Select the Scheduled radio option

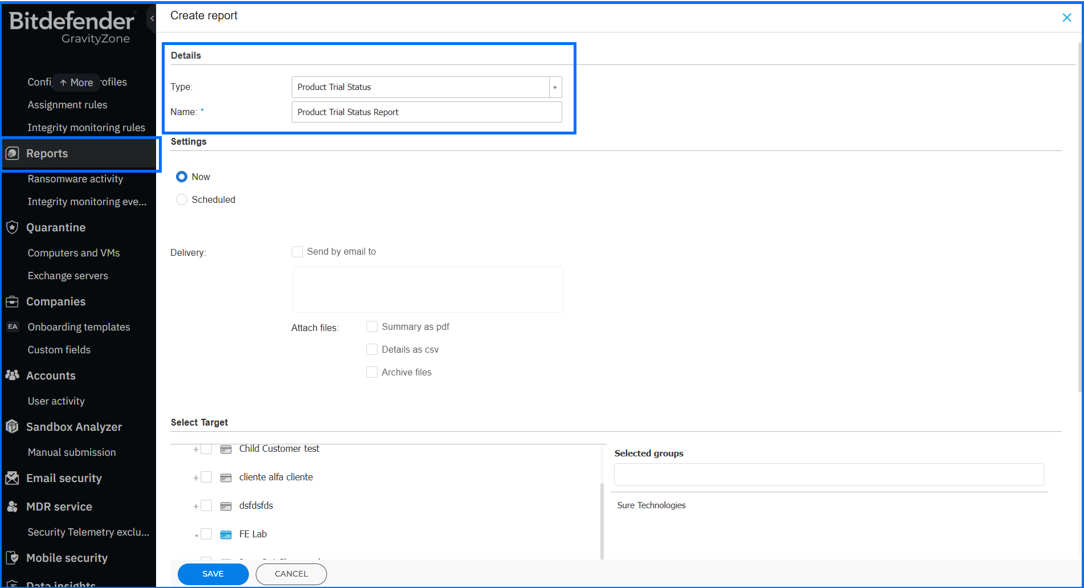[182, 199]
